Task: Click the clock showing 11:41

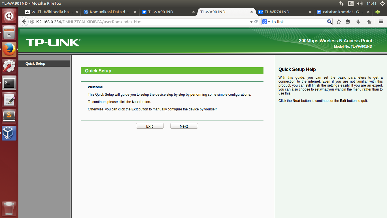Action: pos(371,3)
